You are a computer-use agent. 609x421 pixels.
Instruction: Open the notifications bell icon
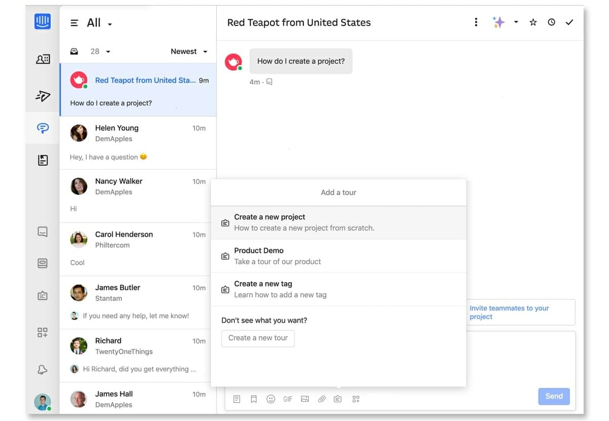pyautogui.click(x=43, y=370)
